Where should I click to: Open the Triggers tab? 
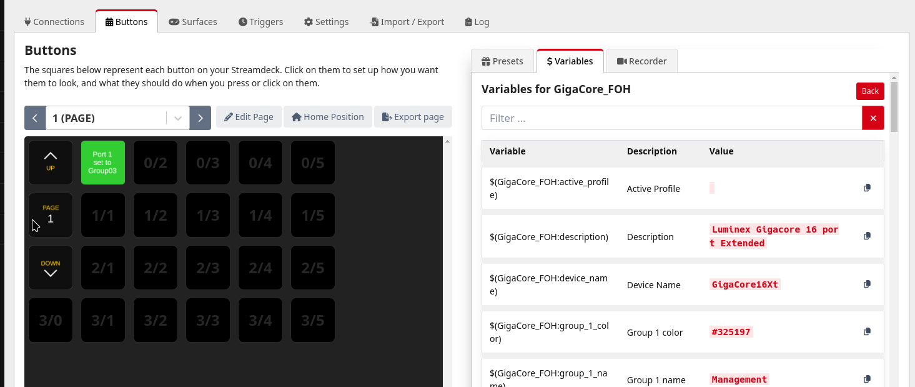pos(260,22)
